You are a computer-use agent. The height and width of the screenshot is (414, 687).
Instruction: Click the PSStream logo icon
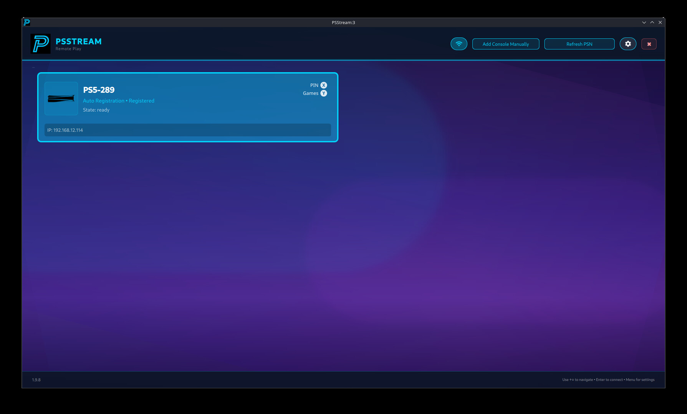[40, 43]
